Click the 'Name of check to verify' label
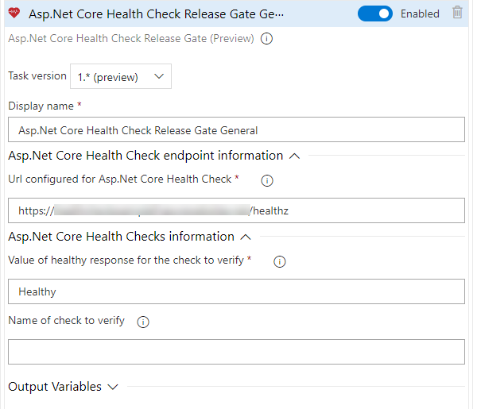 66,320
